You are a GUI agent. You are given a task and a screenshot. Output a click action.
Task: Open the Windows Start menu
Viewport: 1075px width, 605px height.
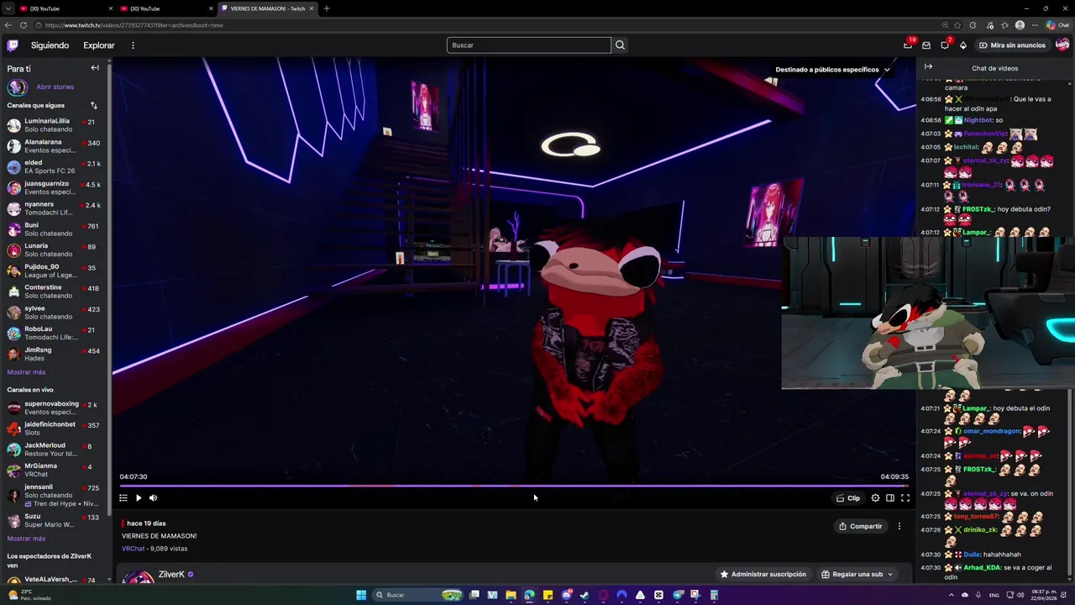click(361, 595)
